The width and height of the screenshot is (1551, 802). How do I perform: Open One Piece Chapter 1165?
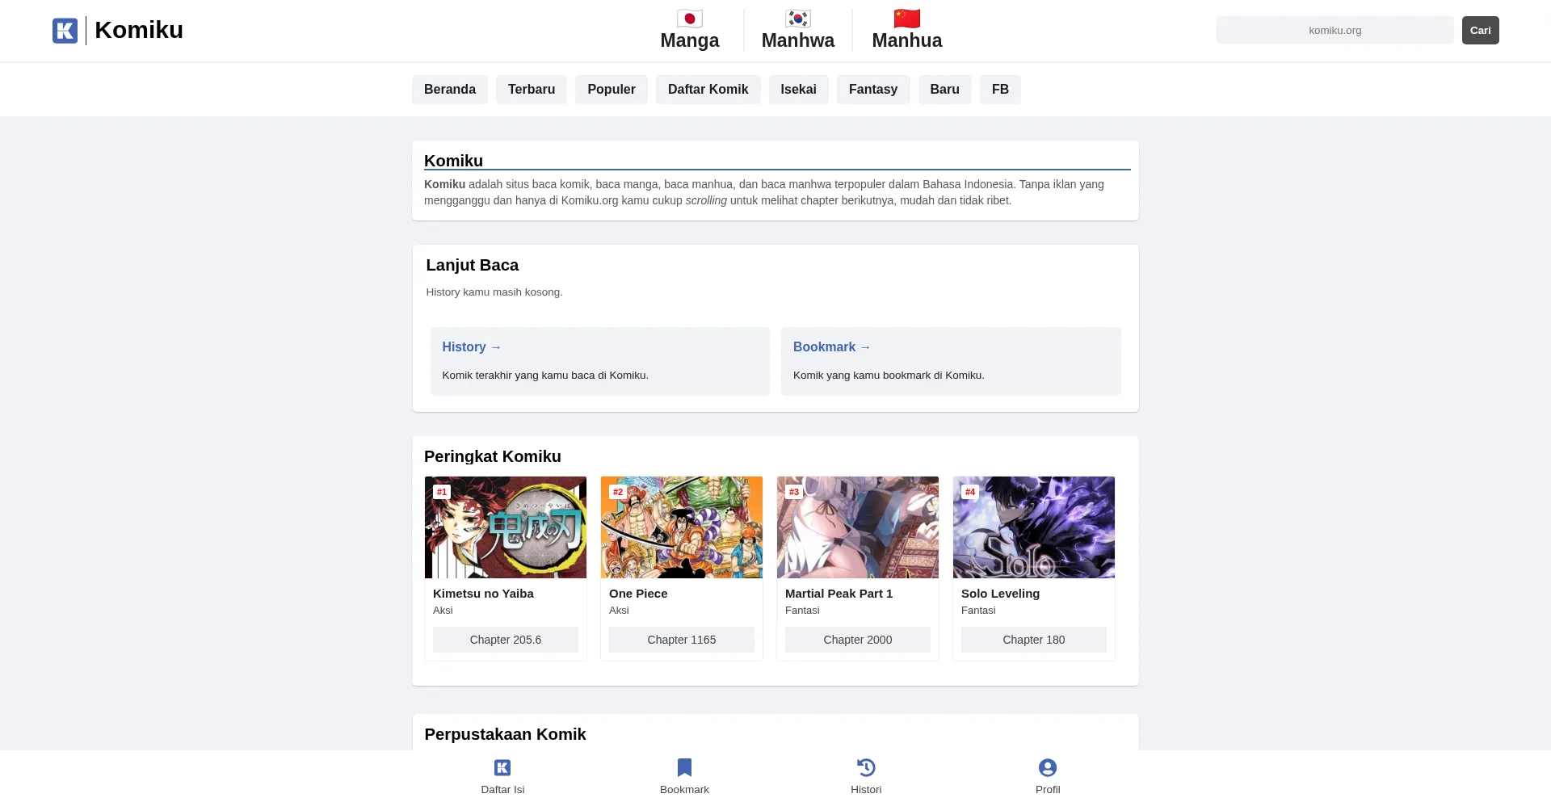(682, 640)
